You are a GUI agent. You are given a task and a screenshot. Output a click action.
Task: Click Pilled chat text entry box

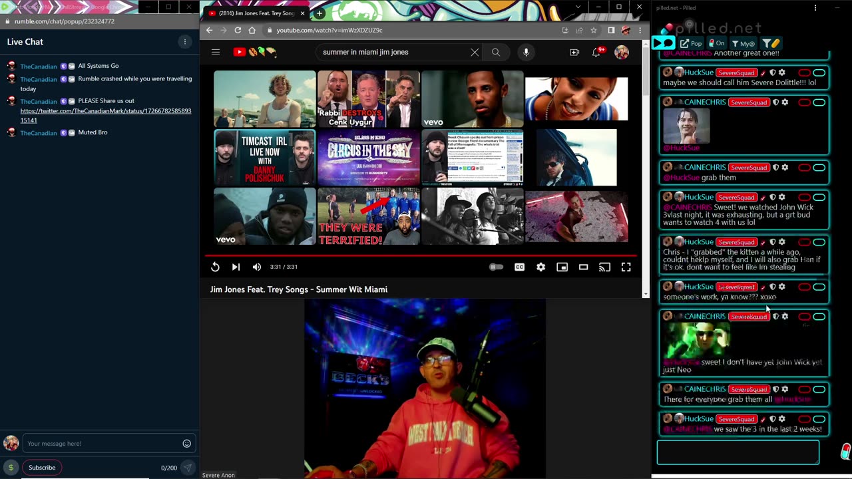738,452
